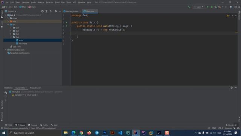
Task: Start debugging with the green bug icon
Action: click(x=212, y=7)
